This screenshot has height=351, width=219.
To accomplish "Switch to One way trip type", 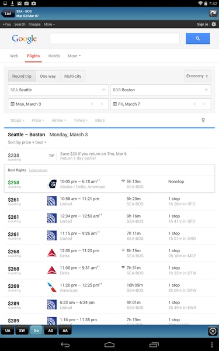I will pyautogui.click(x=48, y=76).
